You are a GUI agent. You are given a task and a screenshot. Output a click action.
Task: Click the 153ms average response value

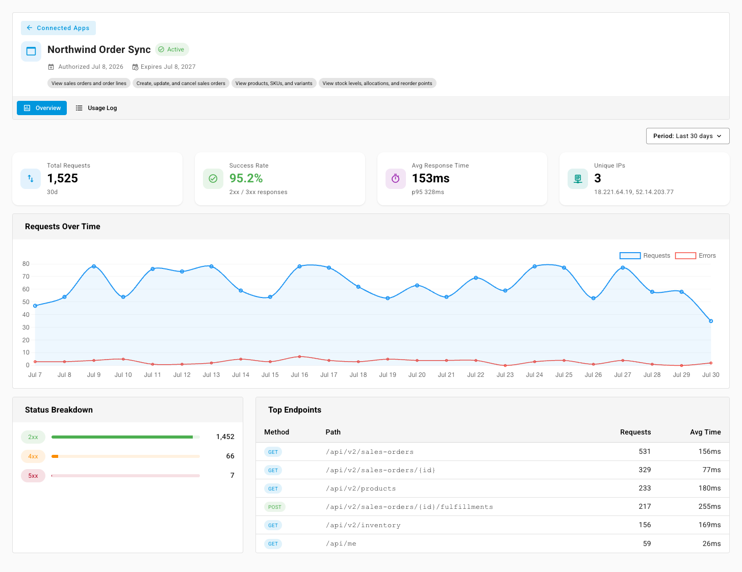click(x=431, y=178)
